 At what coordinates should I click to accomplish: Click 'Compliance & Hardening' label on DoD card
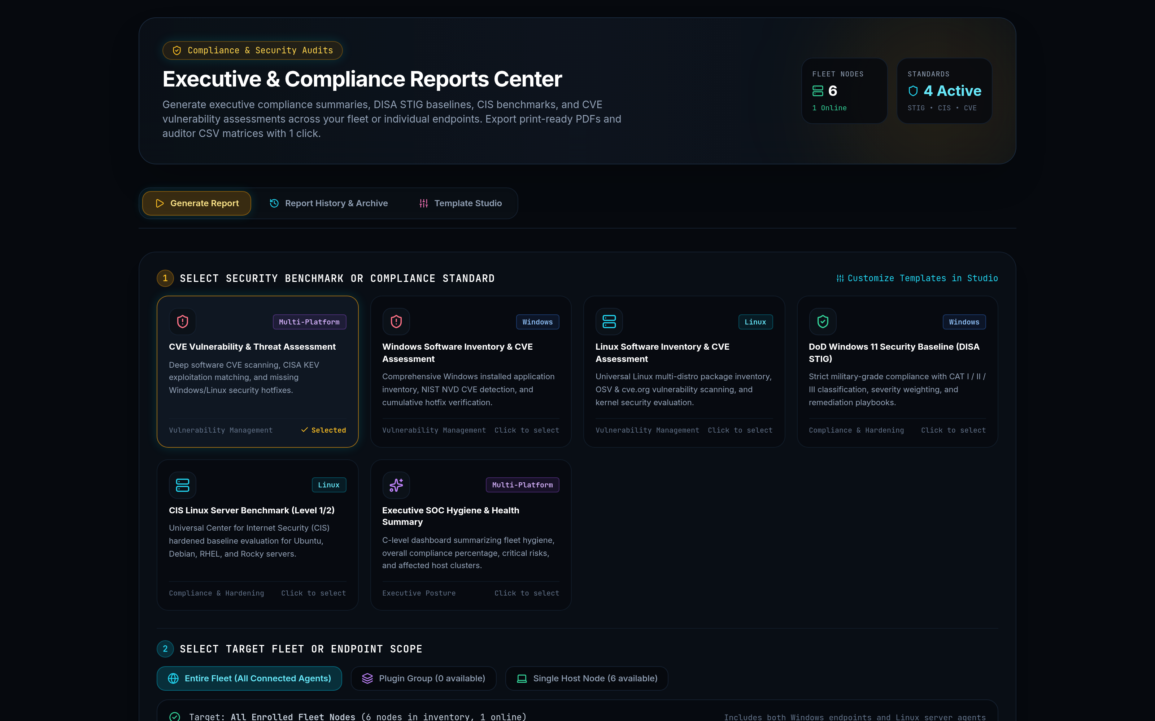click(x=856, y=430)
